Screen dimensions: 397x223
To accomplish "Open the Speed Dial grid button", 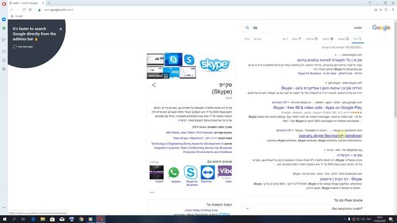I will (x=30, y=10).
